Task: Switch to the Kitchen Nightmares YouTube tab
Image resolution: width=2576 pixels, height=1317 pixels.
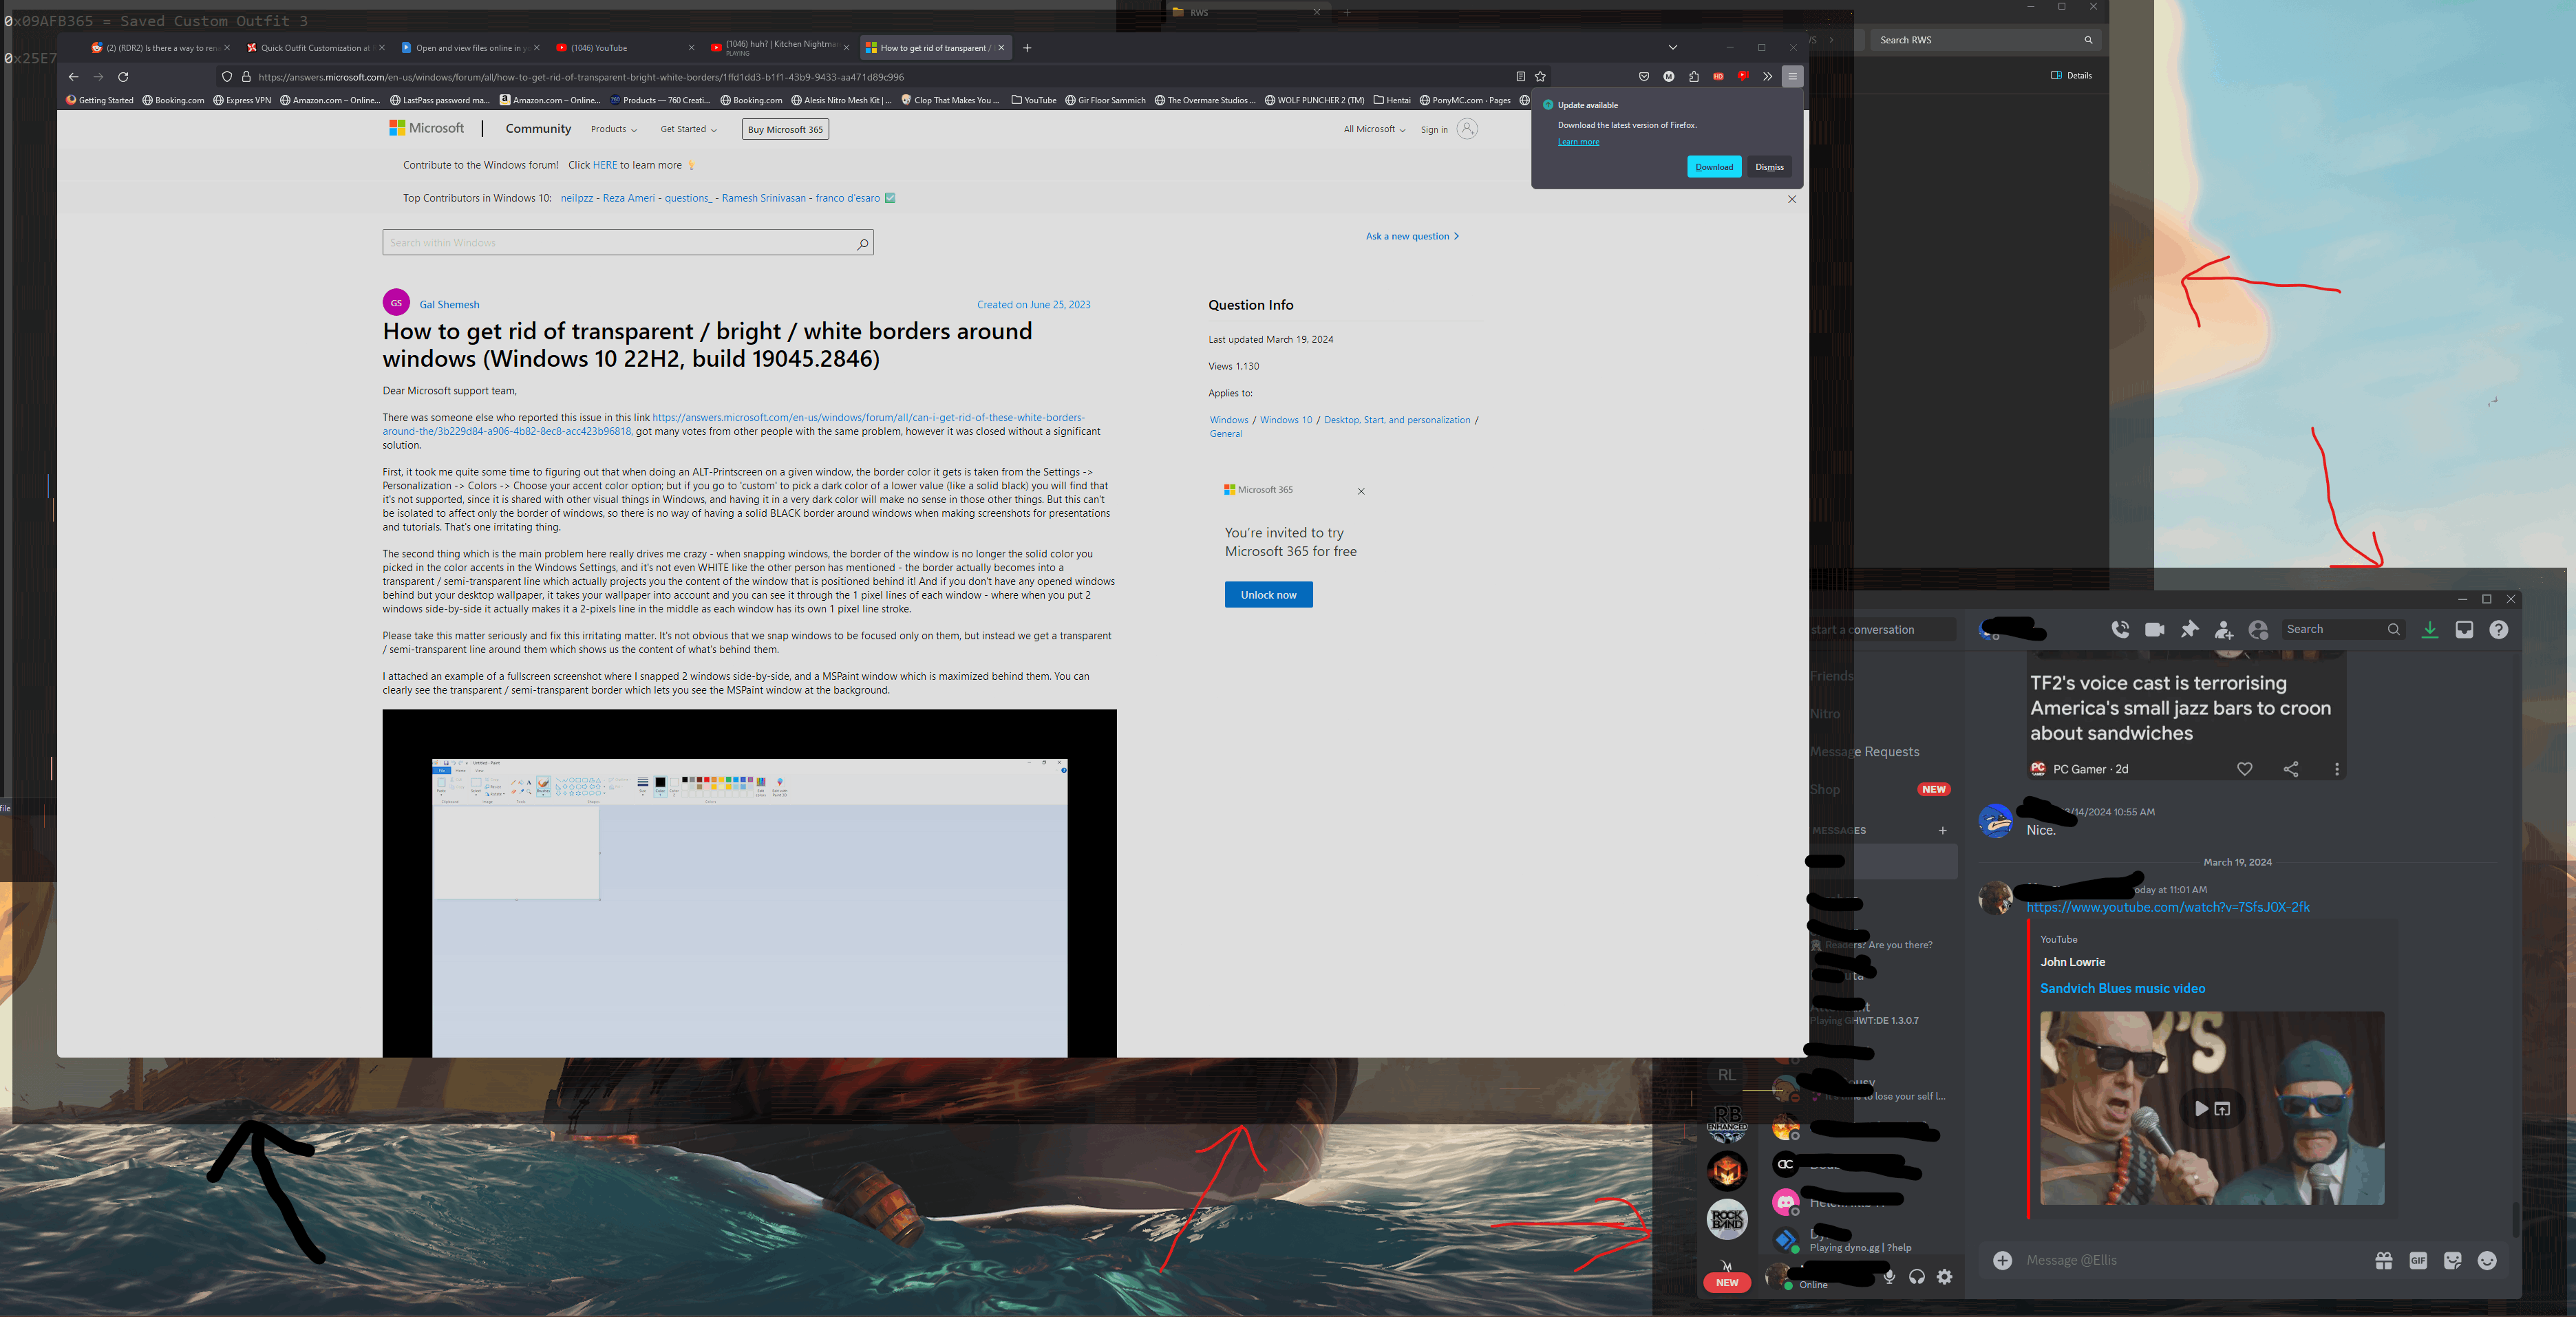Action: pos(780,47)
